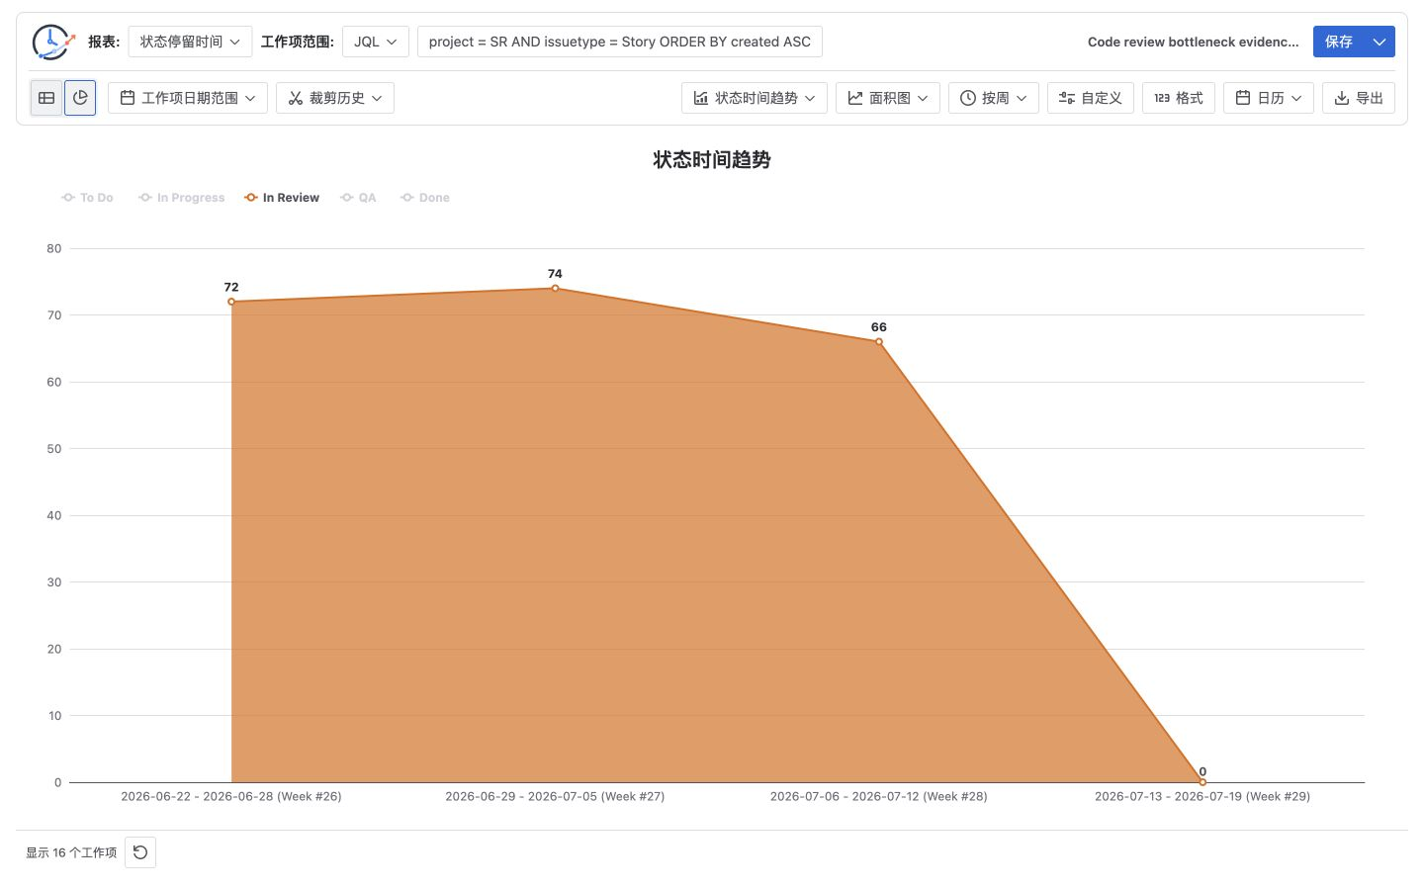Viewport: 1424px width, 890px height.
Task: Click the data point labeled 74
Action: [x=555, y=289]
